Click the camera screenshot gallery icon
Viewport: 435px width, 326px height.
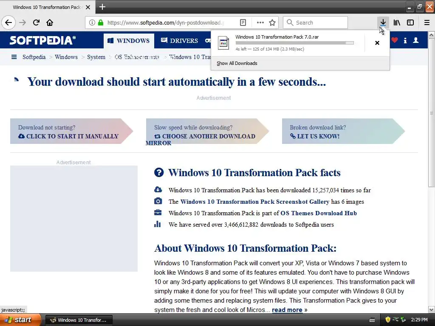158,201
